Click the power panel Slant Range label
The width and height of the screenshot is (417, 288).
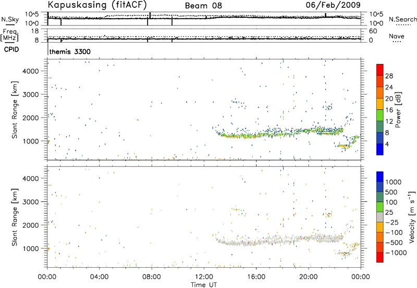15,110
